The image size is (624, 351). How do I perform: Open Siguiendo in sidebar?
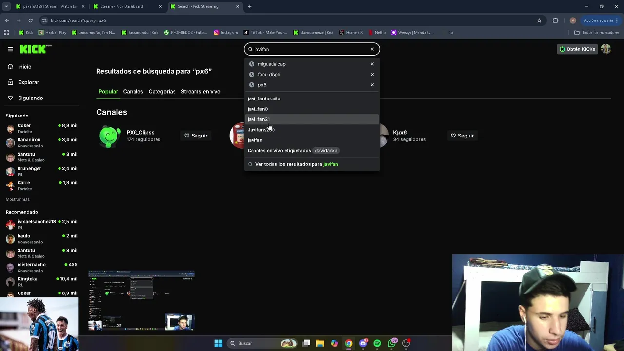click(30, 98)
